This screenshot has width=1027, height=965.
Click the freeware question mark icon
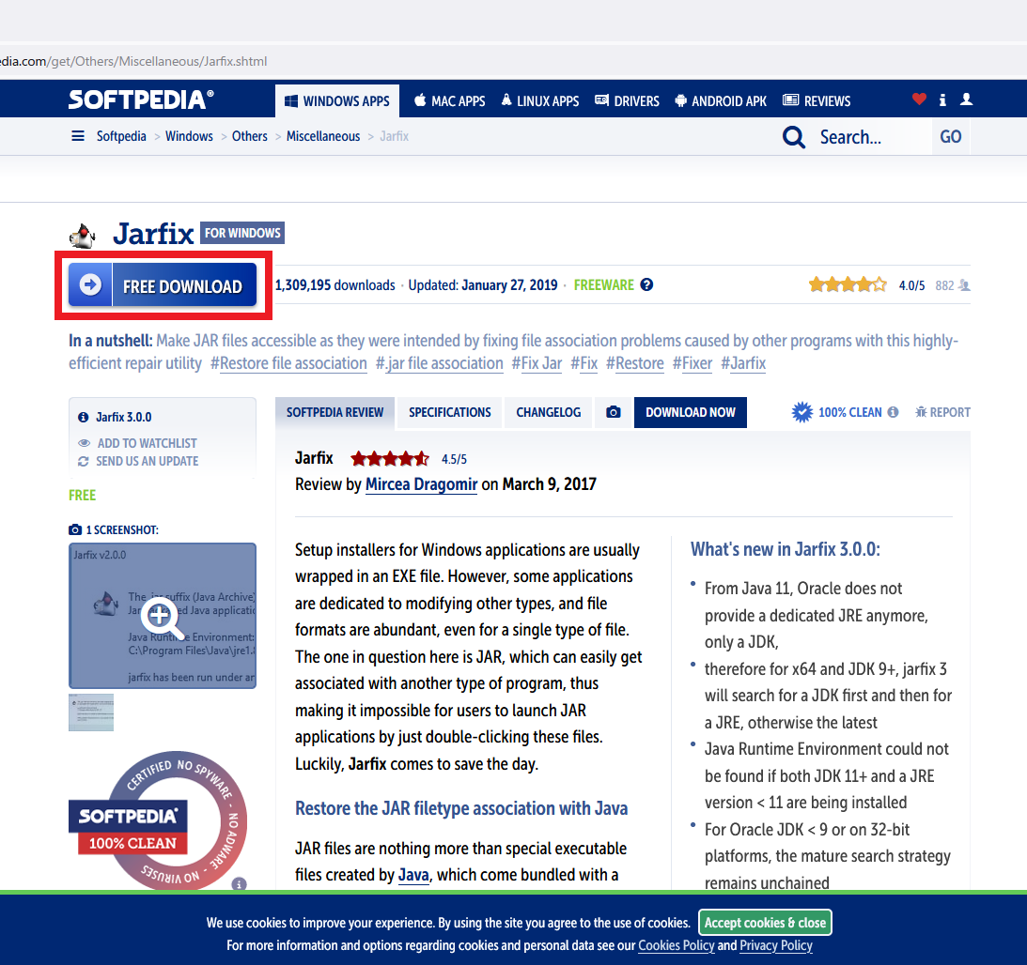click(x=646, y=285)
